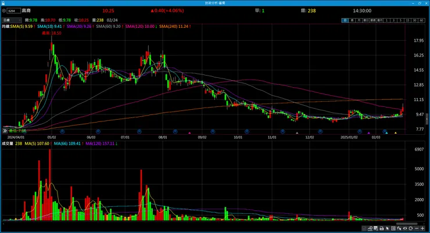This screenshot has height=233, width=430.
Task: Click the double-chevron expand button at chart left
Action: (5, 131)
